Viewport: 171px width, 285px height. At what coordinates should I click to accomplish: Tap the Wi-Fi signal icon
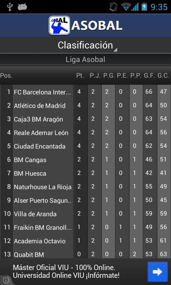pyautogui.click(x=126, y=7)
